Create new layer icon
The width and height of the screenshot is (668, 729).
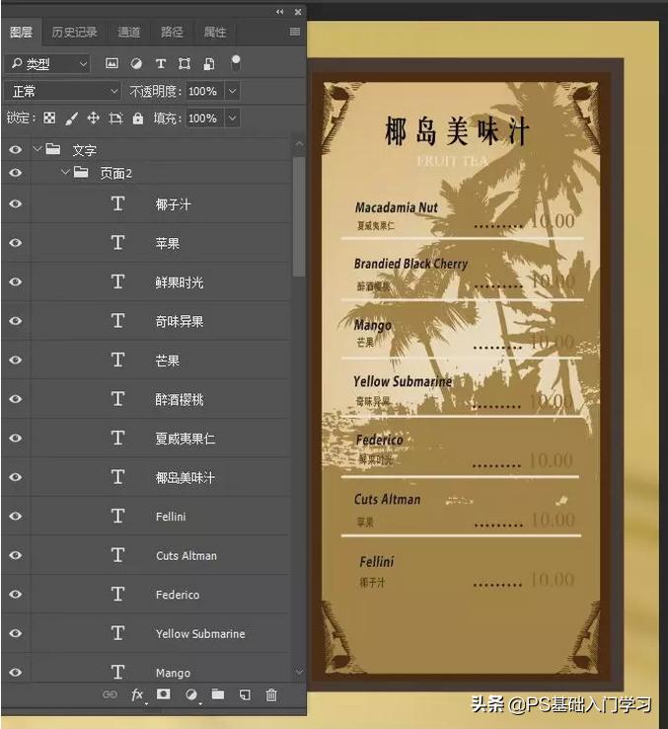[x=245, y=694]
